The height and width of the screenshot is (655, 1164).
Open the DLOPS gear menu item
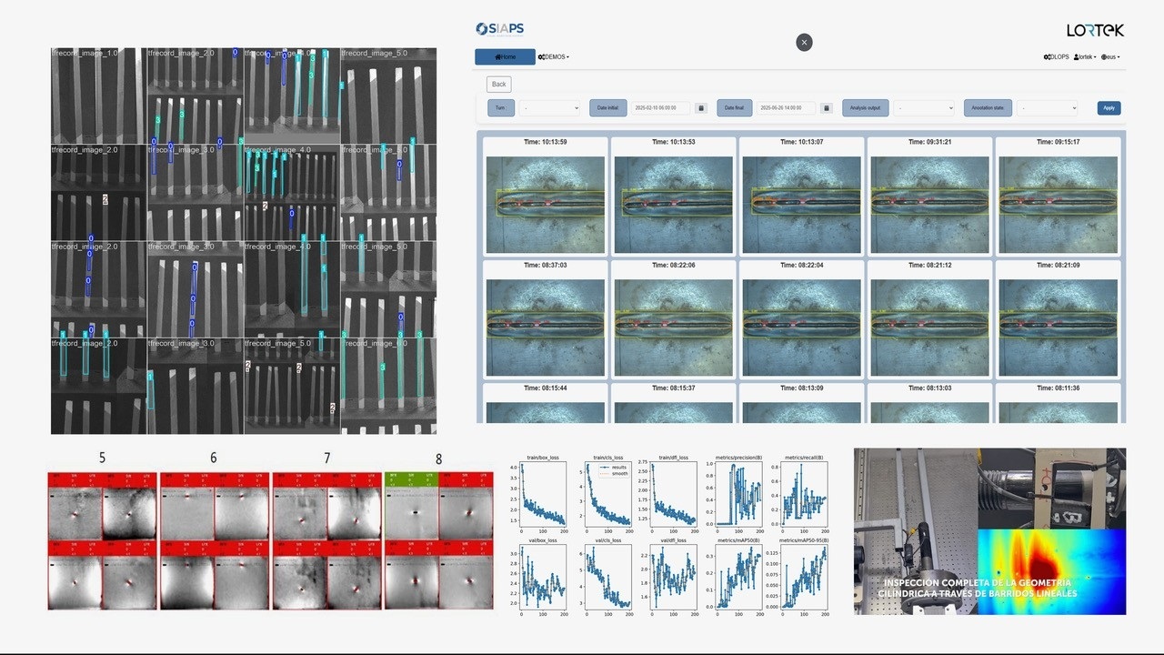(1056, 56)
